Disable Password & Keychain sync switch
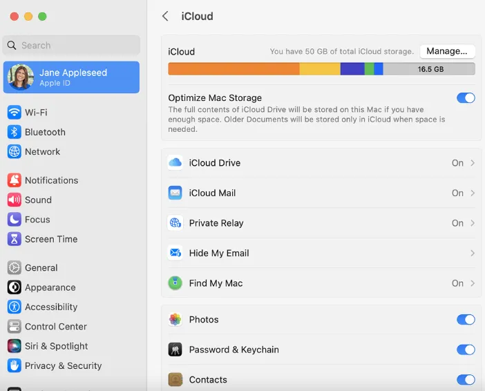The width and height of the screenshot is (485, 391). click(466, 350)
